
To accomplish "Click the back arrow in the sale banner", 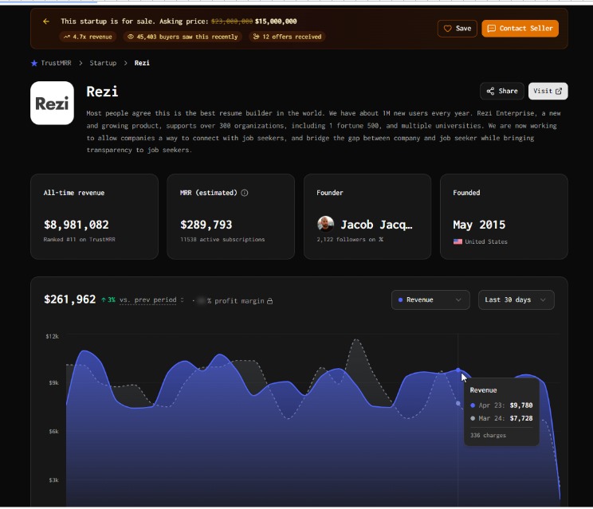I will 46,22.
